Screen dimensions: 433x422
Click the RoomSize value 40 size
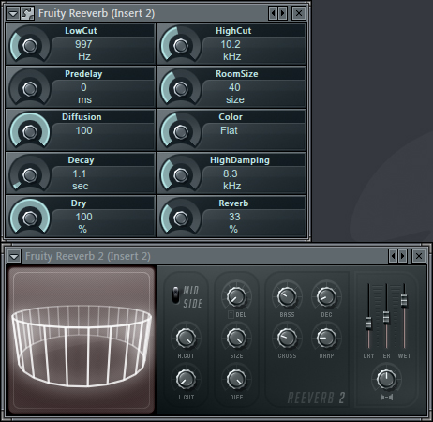[x=234, y=94]
